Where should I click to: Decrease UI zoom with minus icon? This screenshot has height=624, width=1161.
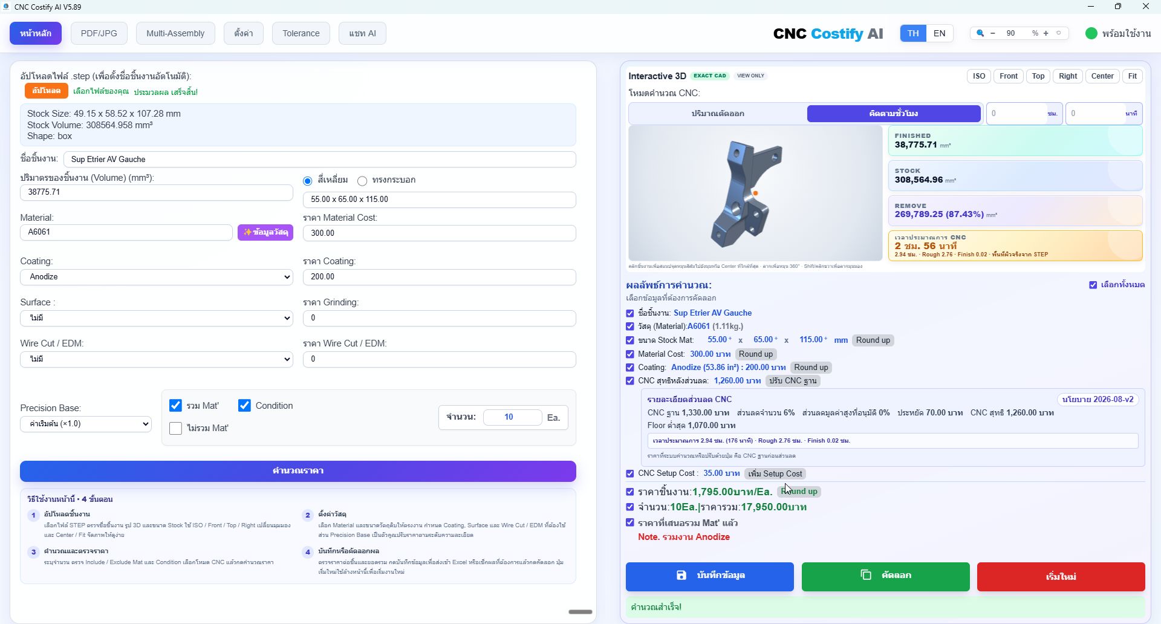tap(993, 33)
